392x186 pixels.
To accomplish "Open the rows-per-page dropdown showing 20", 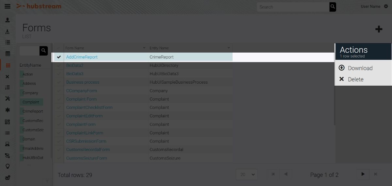I will (247, 175).
